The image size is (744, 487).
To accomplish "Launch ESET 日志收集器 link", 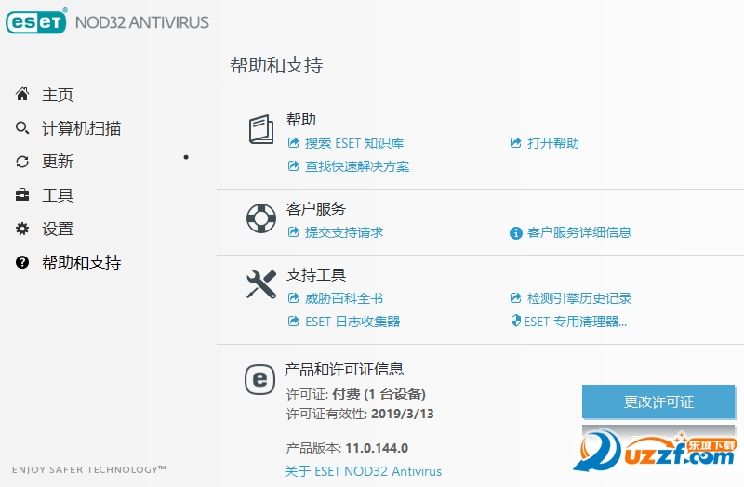I will [352, 322].
